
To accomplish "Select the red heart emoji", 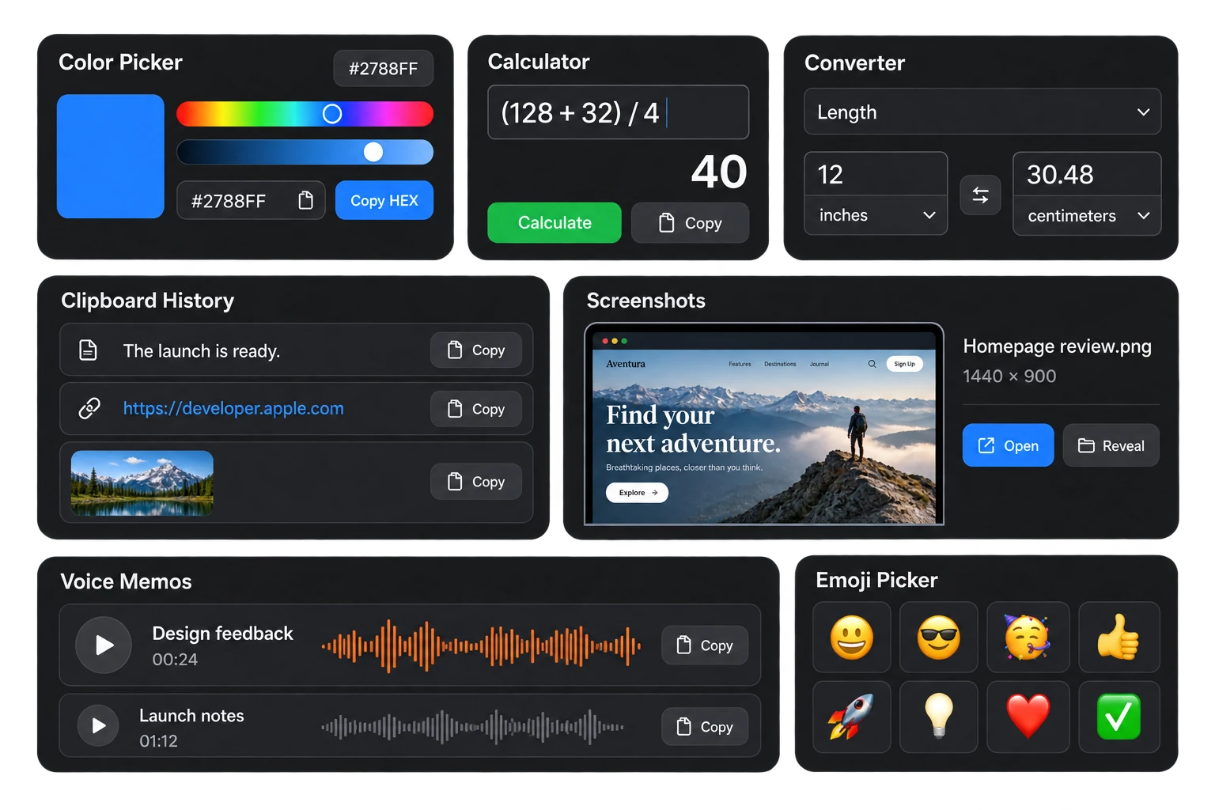I will click(x=1028, y=717).
